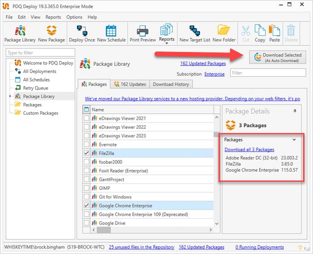
Task: Click the Package Library heading icon
Action: coord(85,64)
